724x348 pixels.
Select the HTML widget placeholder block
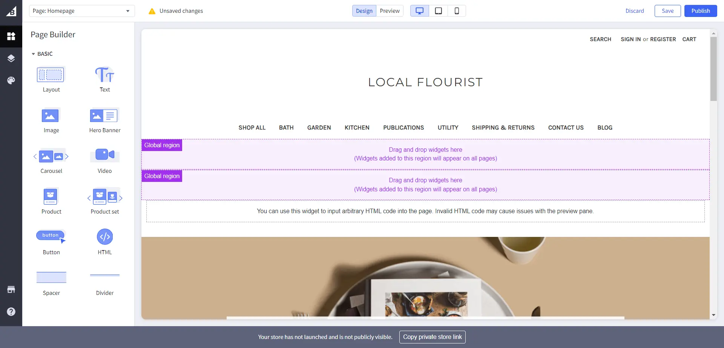(x=425, y=211)
